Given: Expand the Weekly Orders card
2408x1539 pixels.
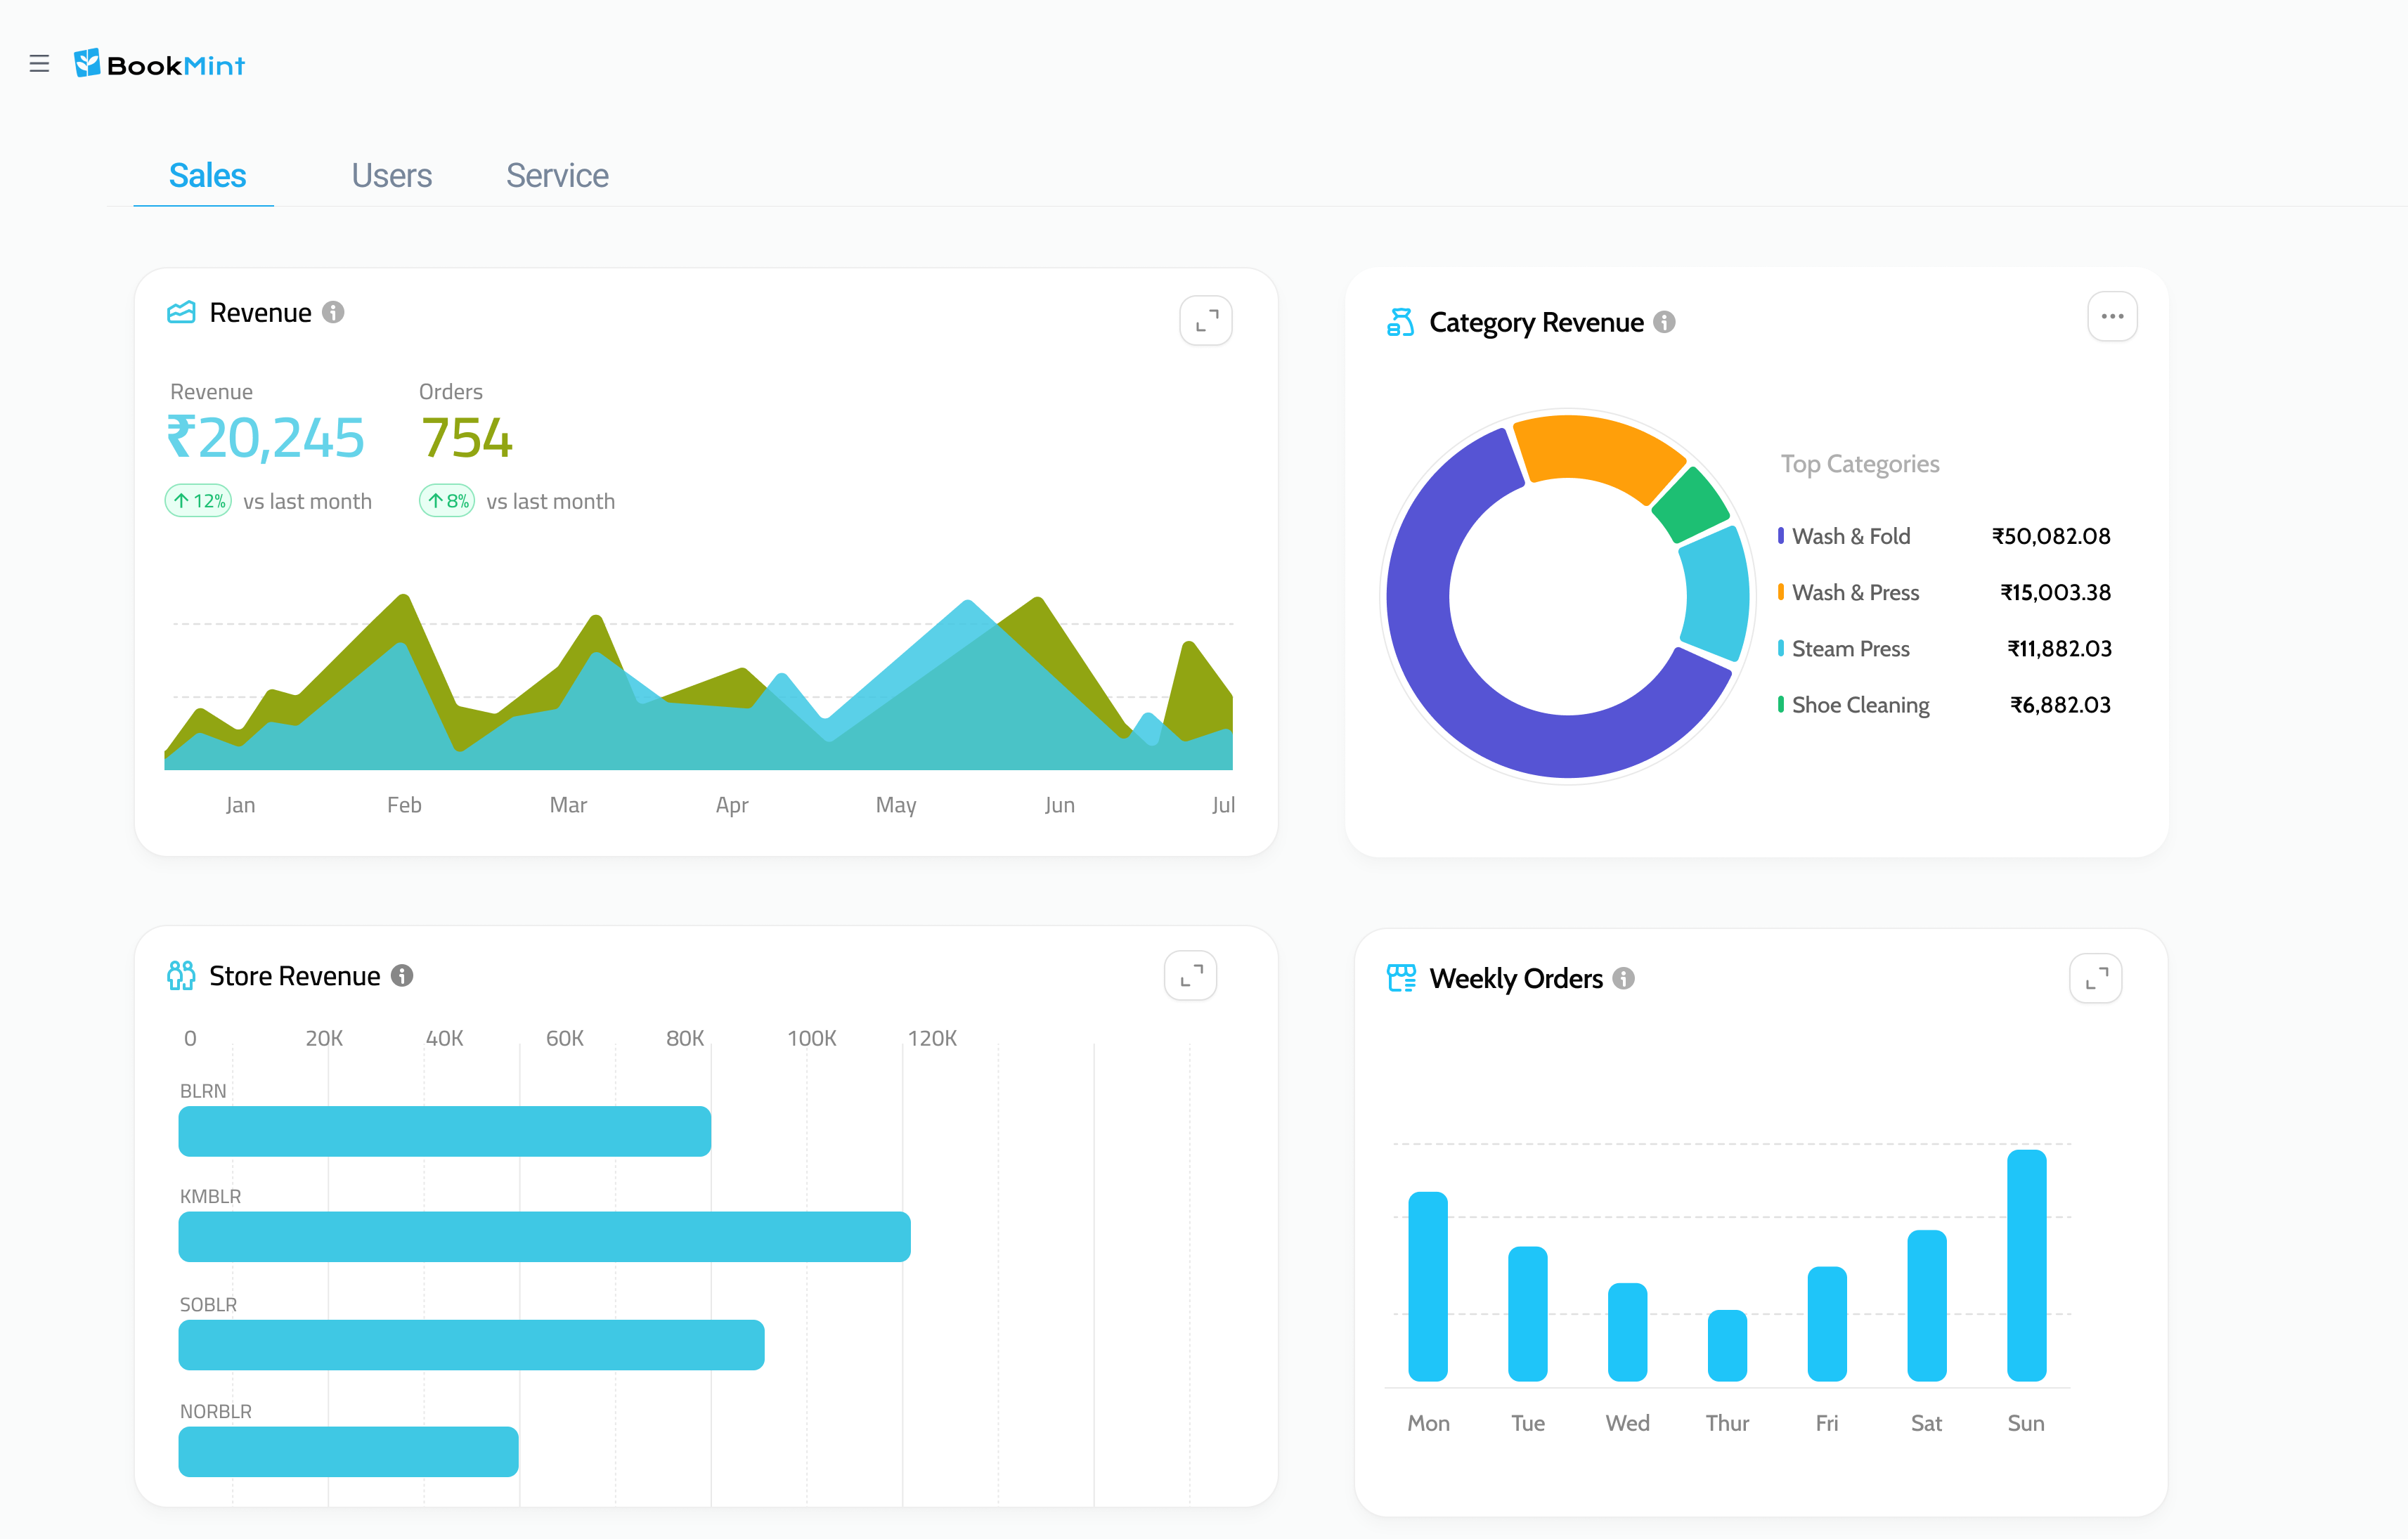Looking at the screenshot, I should [2096, 978].
